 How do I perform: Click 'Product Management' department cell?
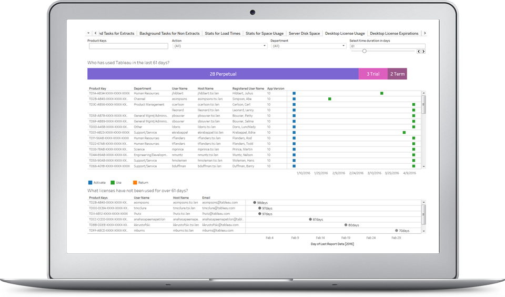pyautogui.click(x=149, y=104)
